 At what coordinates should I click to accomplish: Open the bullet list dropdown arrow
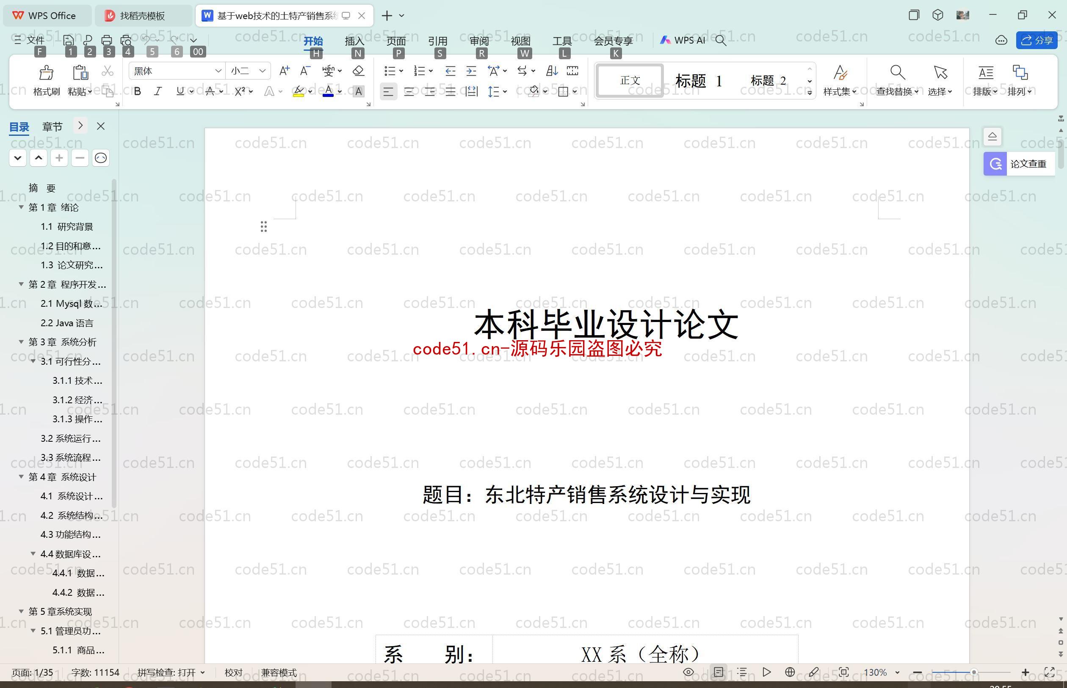[401, 71]
